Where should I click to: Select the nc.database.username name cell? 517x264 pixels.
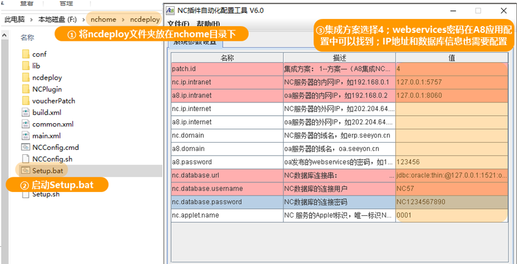click(x=227, y=189)
